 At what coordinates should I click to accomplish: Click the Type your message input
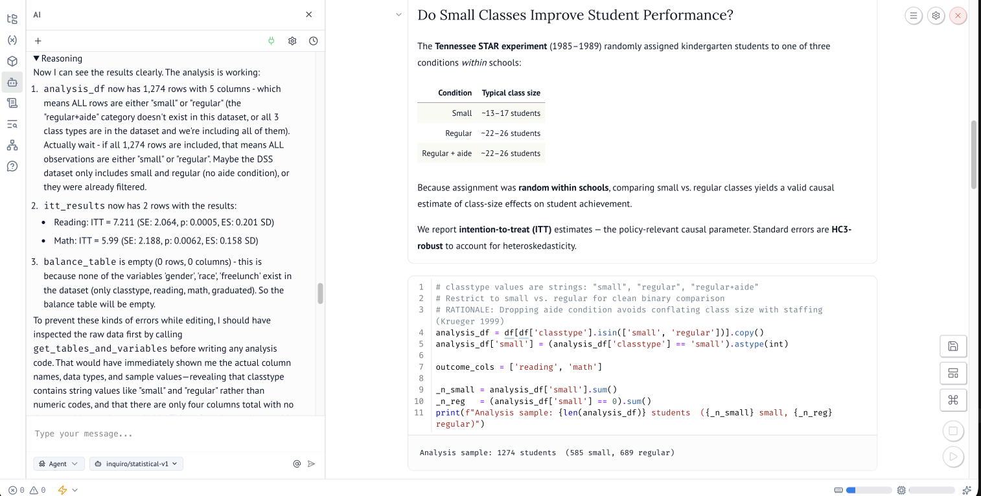[175, 434]
